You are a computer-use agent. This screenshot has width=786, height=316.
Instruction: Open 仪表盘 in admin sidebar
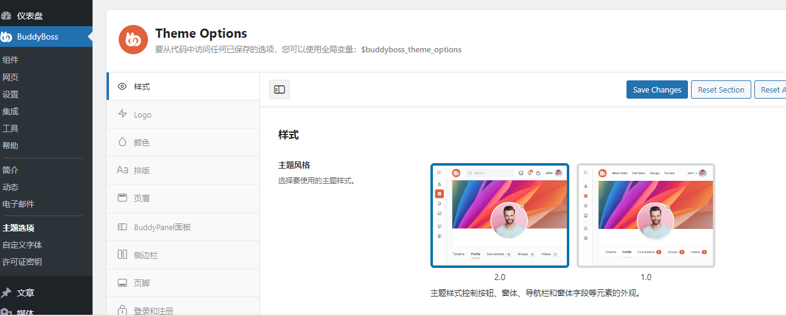click(29, 16)
